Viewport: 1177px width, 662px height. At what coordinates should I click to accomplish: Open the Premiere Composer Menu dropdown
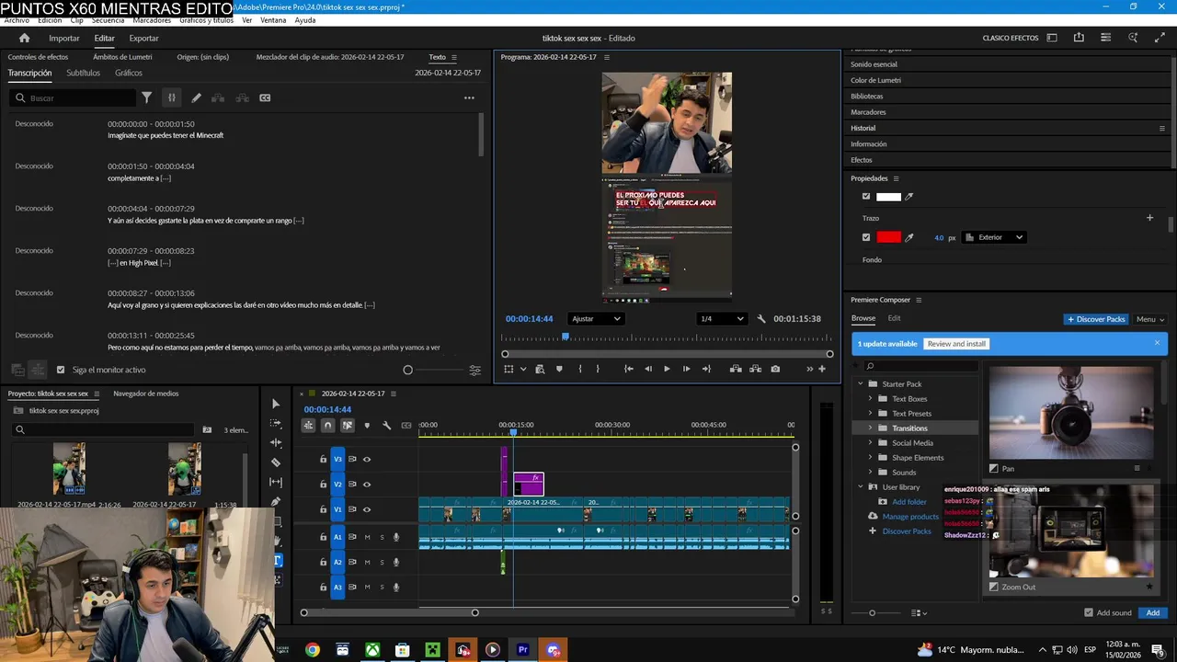pyautogui.click(x=1150, y=319)
